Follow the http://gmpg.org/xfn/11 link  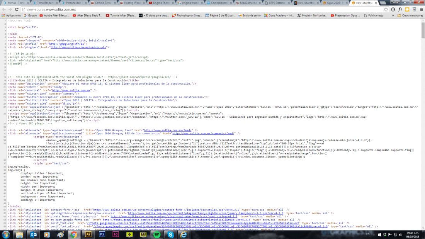[x=67, y=44]
